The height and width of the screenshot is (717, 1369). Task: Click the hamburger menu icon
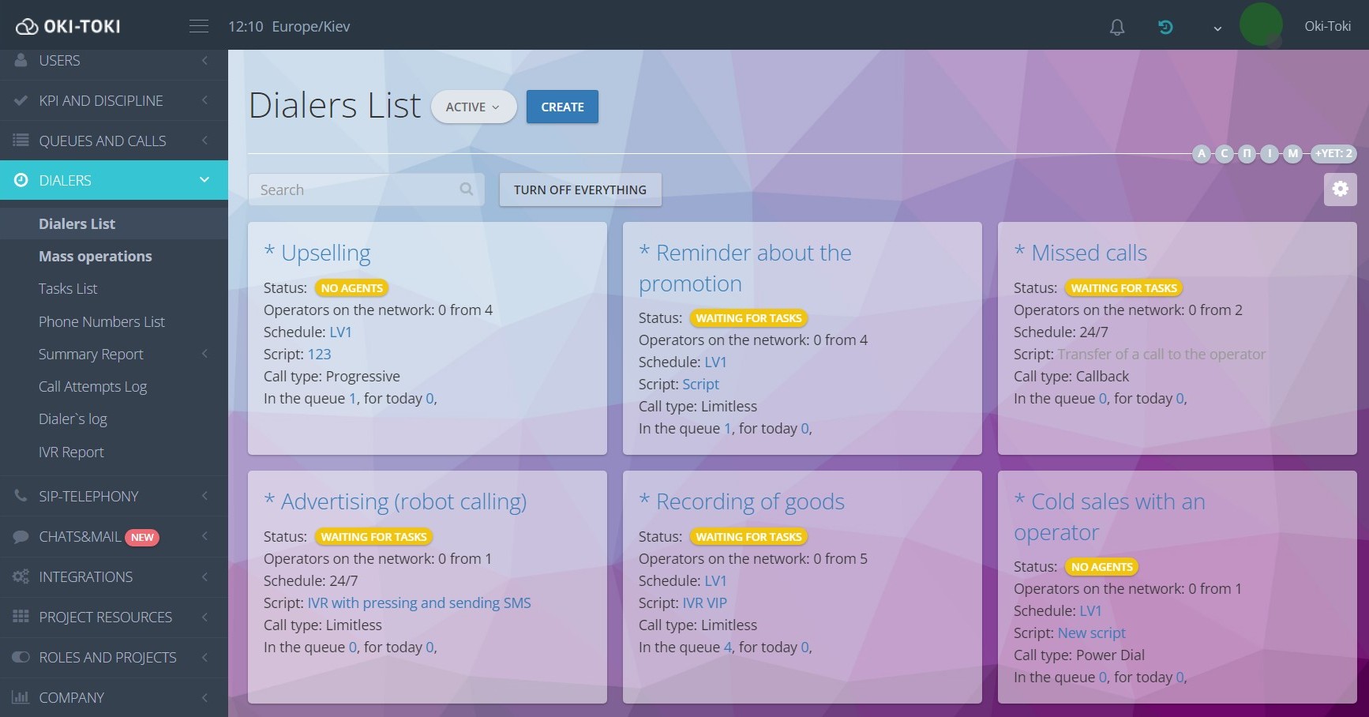(x=199, y=26)
